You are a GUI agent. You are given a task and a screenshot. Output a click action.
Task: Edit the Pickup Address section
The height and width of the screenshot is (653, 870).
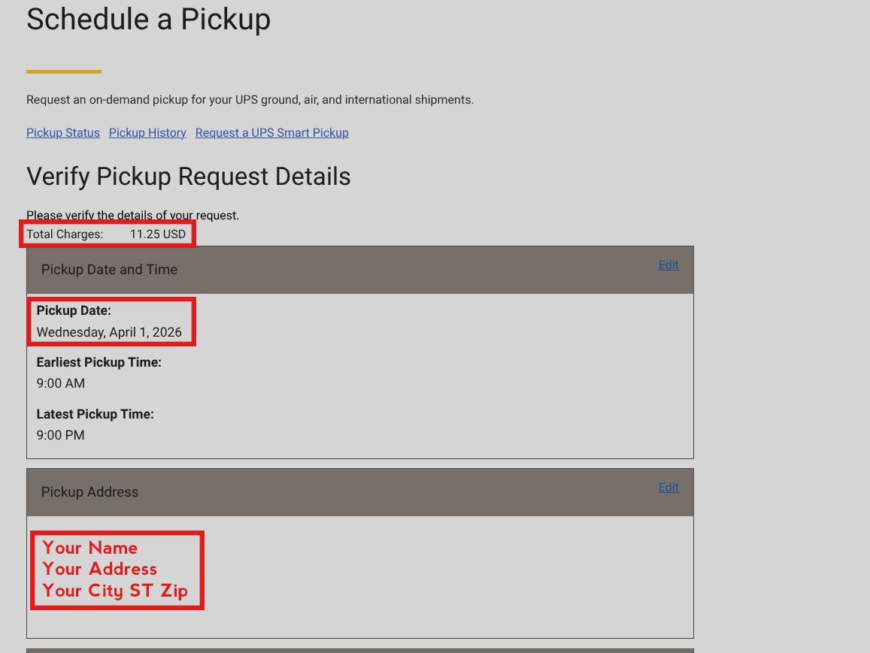(x=668, y=488)
